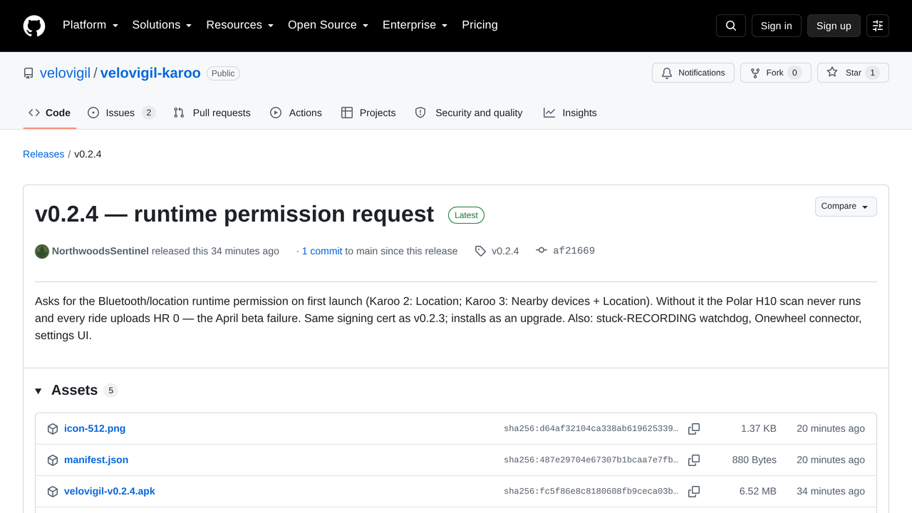Open the Compare dropdown

tap(846, 207)
